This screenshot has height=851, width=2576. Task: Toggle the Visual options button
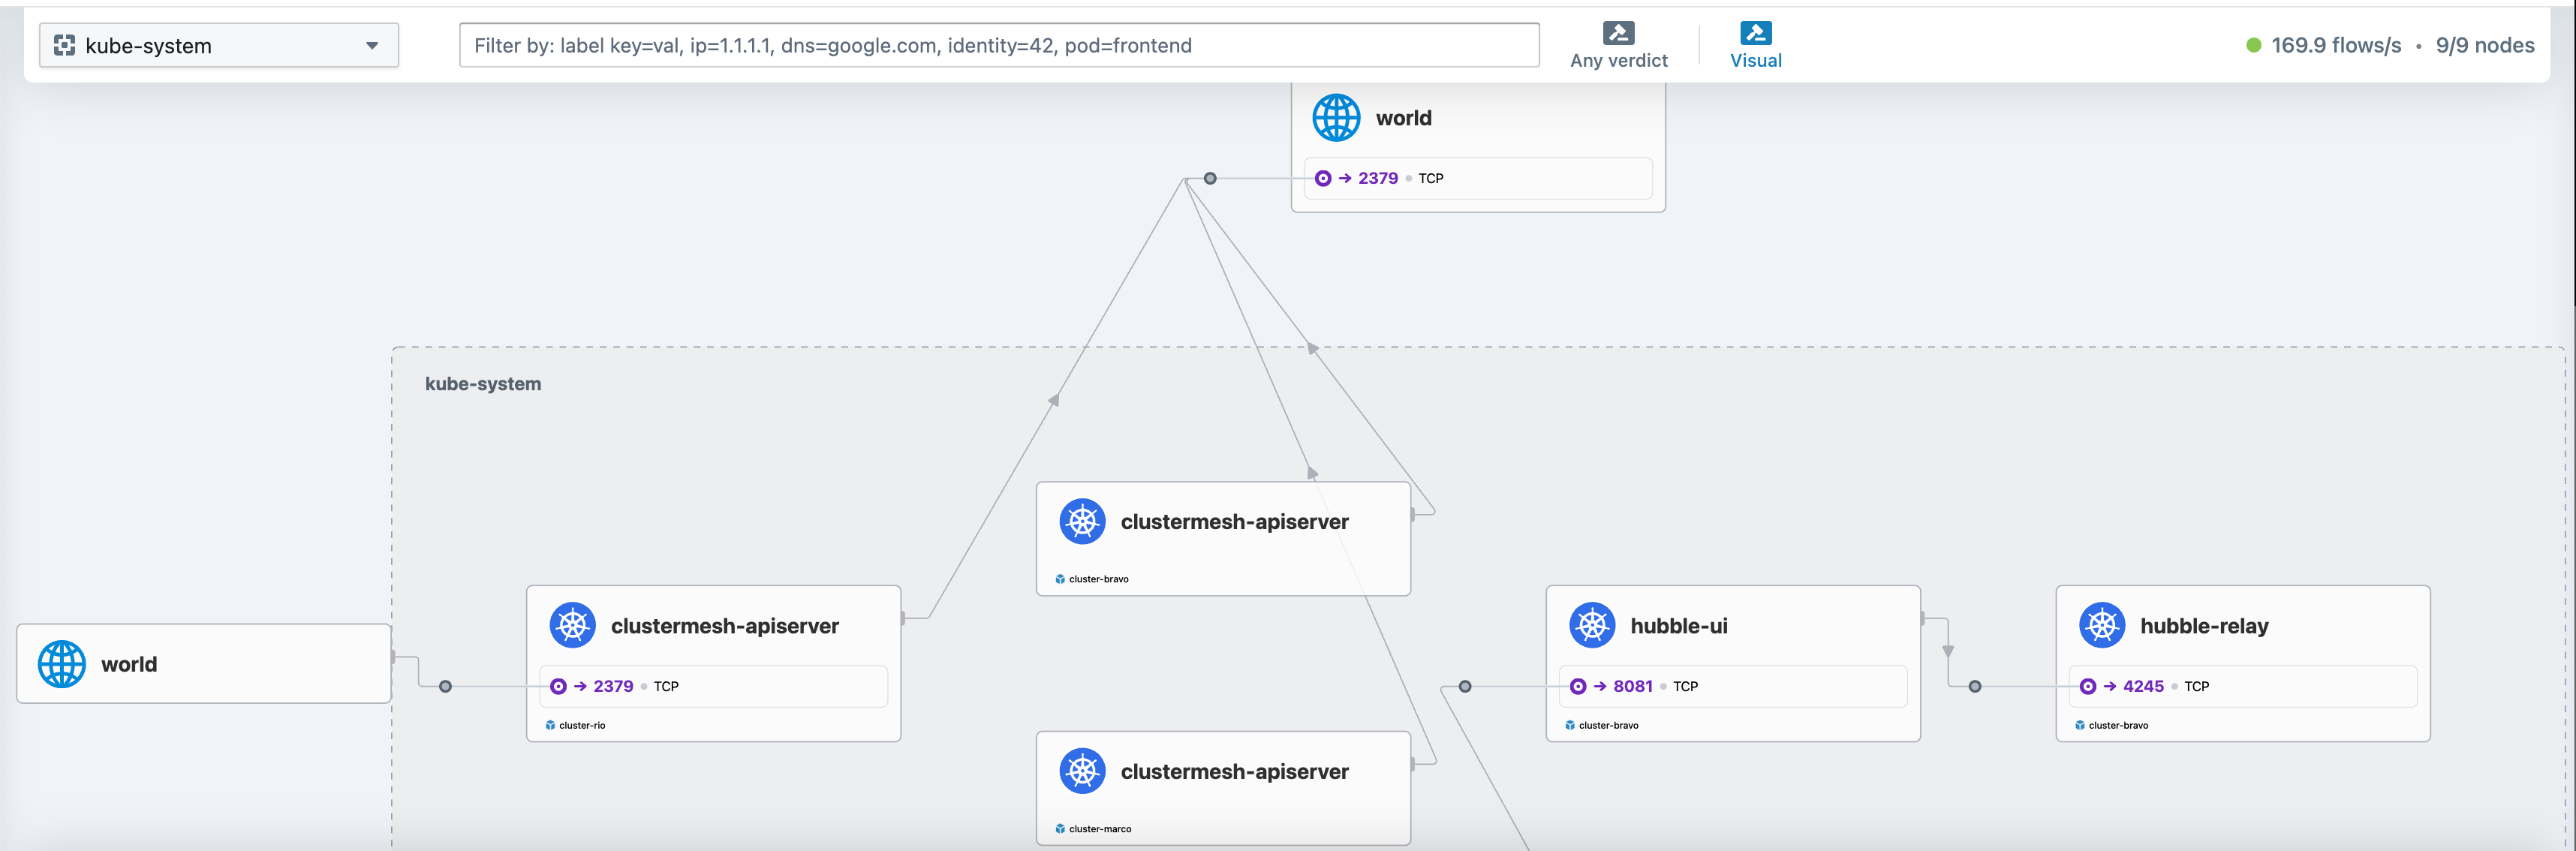point(1755,45)
